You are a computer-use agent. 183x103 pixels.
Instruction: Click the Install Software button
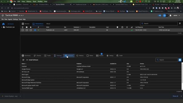(x=32, y=60)
